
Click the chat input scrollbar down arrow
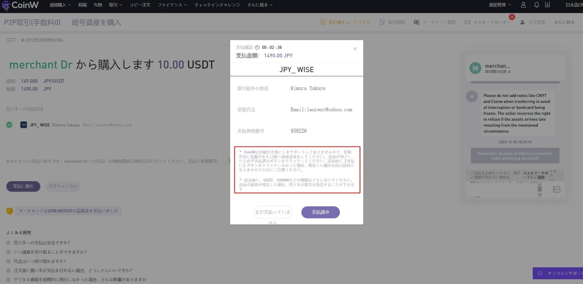540,195
